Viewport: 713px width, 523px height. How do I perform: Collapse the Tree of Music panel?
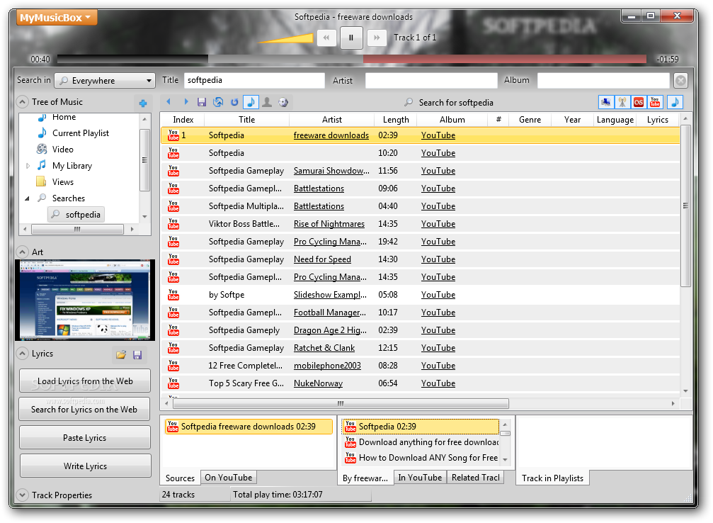[22, 102]
